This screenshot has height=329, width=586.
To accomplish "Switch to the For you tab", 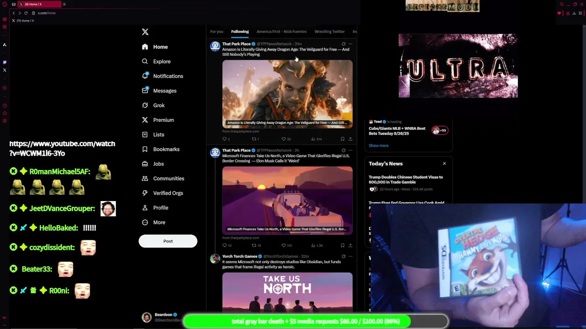I will (217, 32).
